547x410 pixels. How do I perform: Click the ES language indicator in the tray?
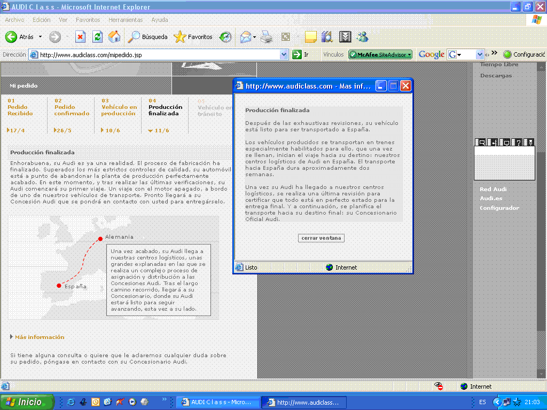(x=482, y=402)
